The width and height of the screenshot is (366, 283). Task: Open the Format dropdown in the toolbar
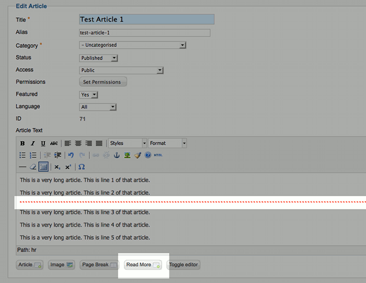tap(167, 143)
